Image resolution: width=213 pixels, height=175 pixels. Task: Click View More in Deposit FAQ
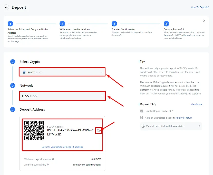click(x=196, y=104)
